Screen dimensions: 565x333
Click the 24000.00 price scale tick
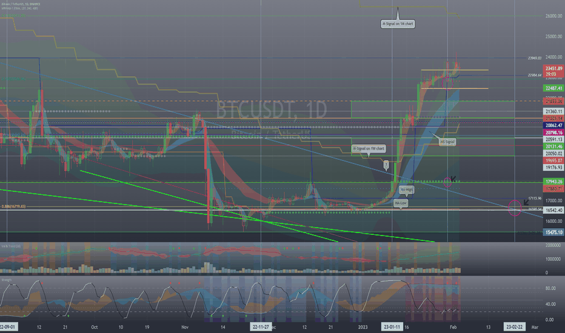[x=554, y=57]
